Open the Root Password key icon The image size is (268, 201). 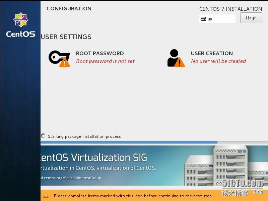59,59
